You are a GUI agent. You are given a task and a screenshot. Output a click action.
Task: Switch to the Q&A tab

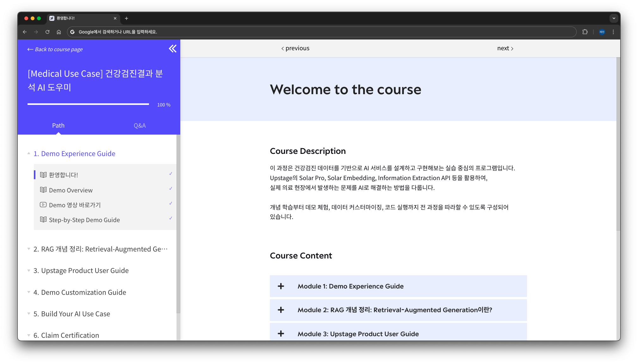coord(139,125)
